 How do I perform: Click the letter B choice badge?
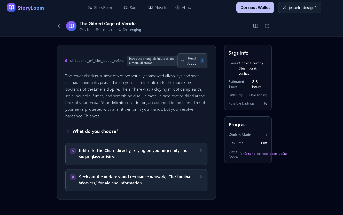point(73,177)
